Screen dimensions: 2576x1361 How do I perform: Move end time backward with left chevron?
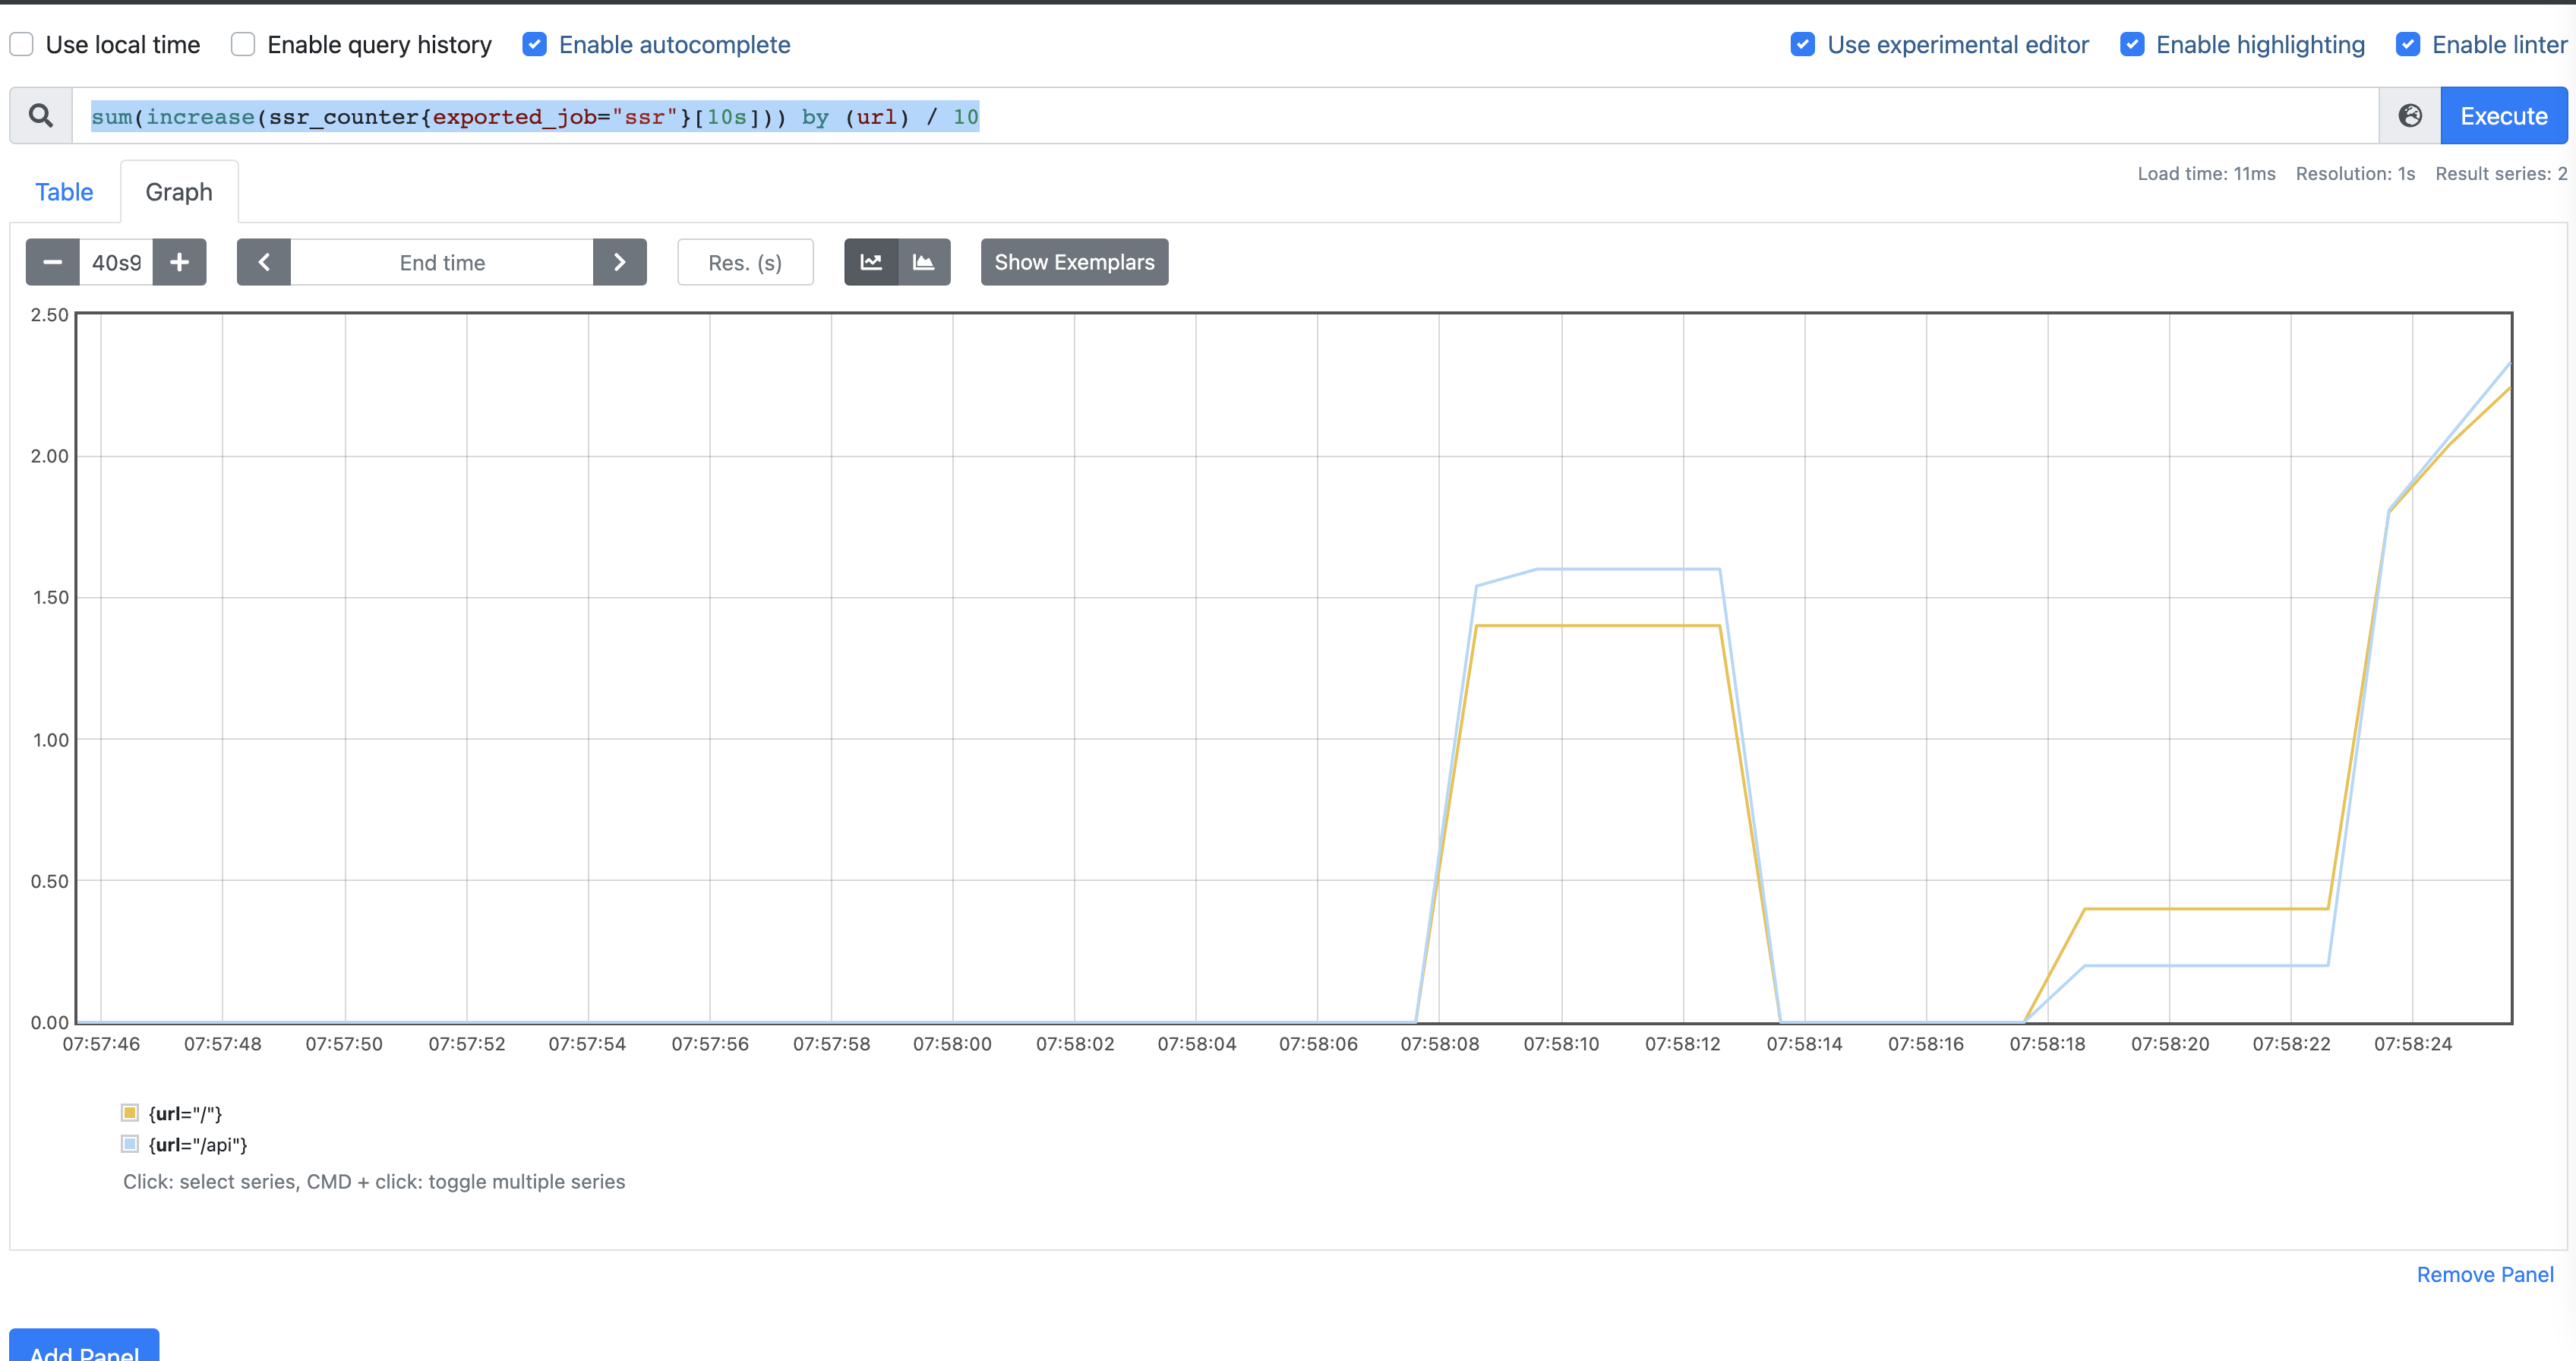coord(264,262)
